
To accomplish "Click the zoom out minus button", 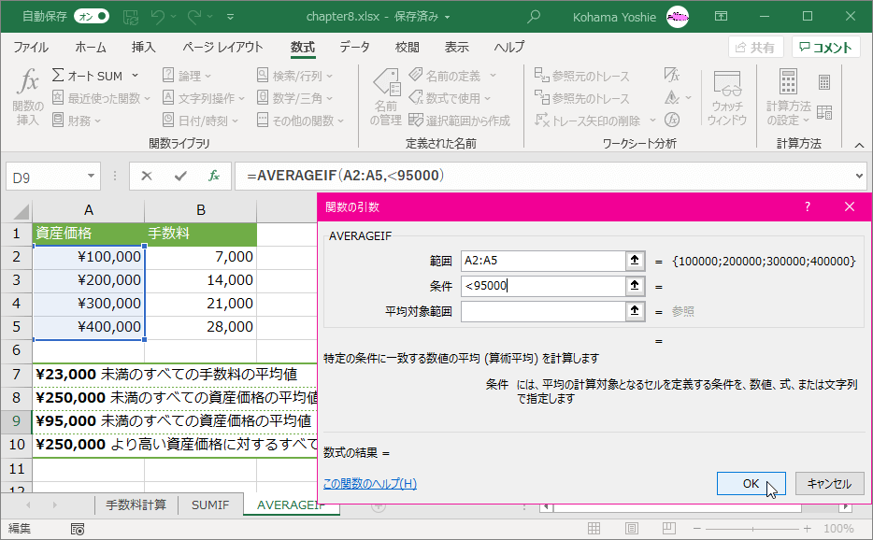I will point(697,528).
